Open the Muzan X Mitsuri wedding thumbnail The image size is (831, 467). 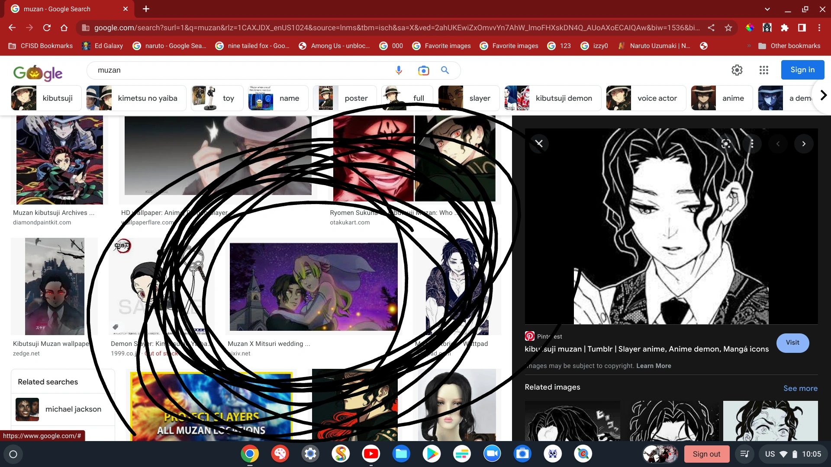313,287
